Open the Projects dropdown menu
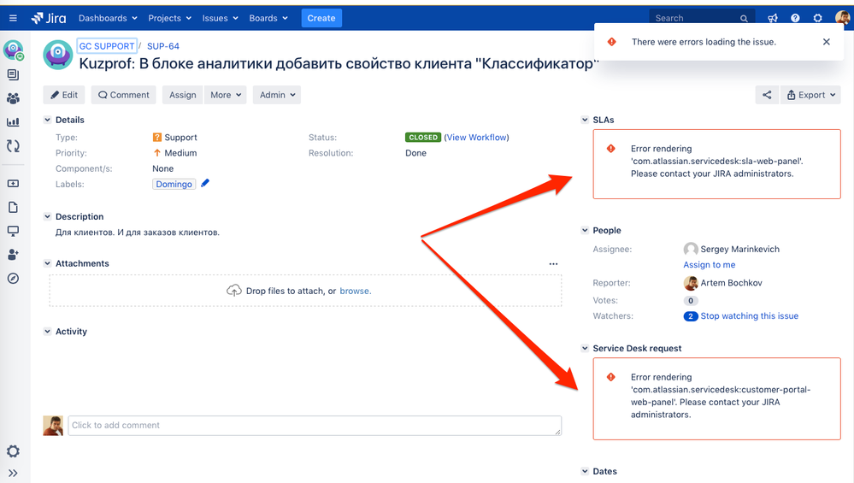Screen dimensions: 854x483 pyautogui.click(x=170, y=18)
